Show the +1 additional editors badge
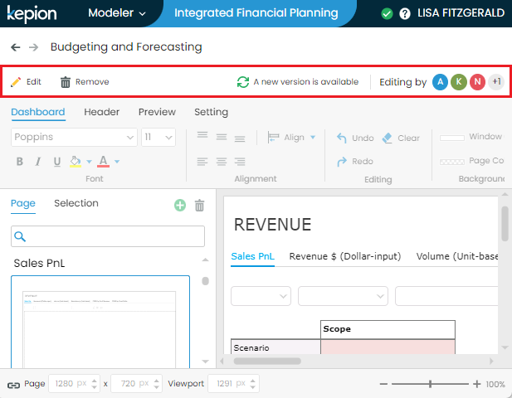The image size is (512, 398). pos(496,82)
